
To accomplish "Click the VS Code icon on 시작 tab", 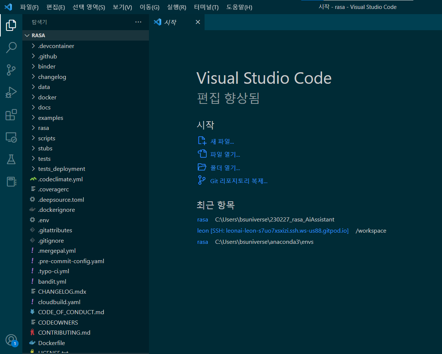I will pos(158,22).
